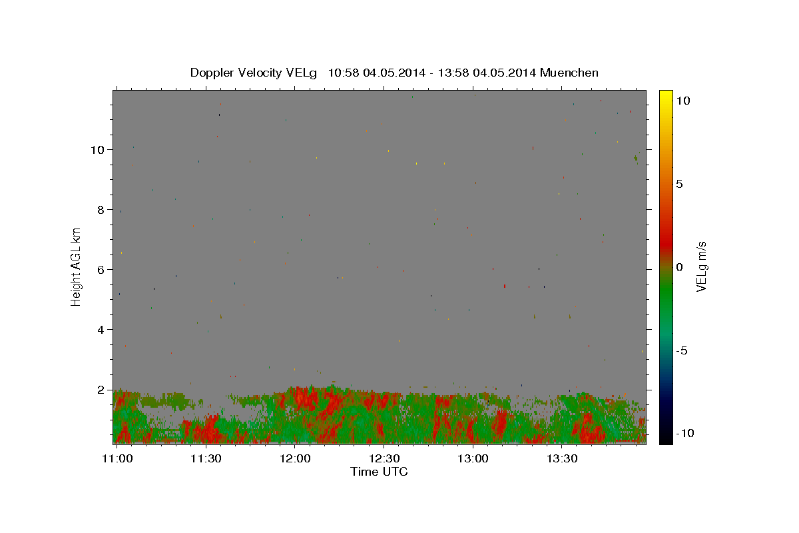Screen dimensions: 799x533
Task: Click the colorbar value -10 label
Action: coord(685,434)
